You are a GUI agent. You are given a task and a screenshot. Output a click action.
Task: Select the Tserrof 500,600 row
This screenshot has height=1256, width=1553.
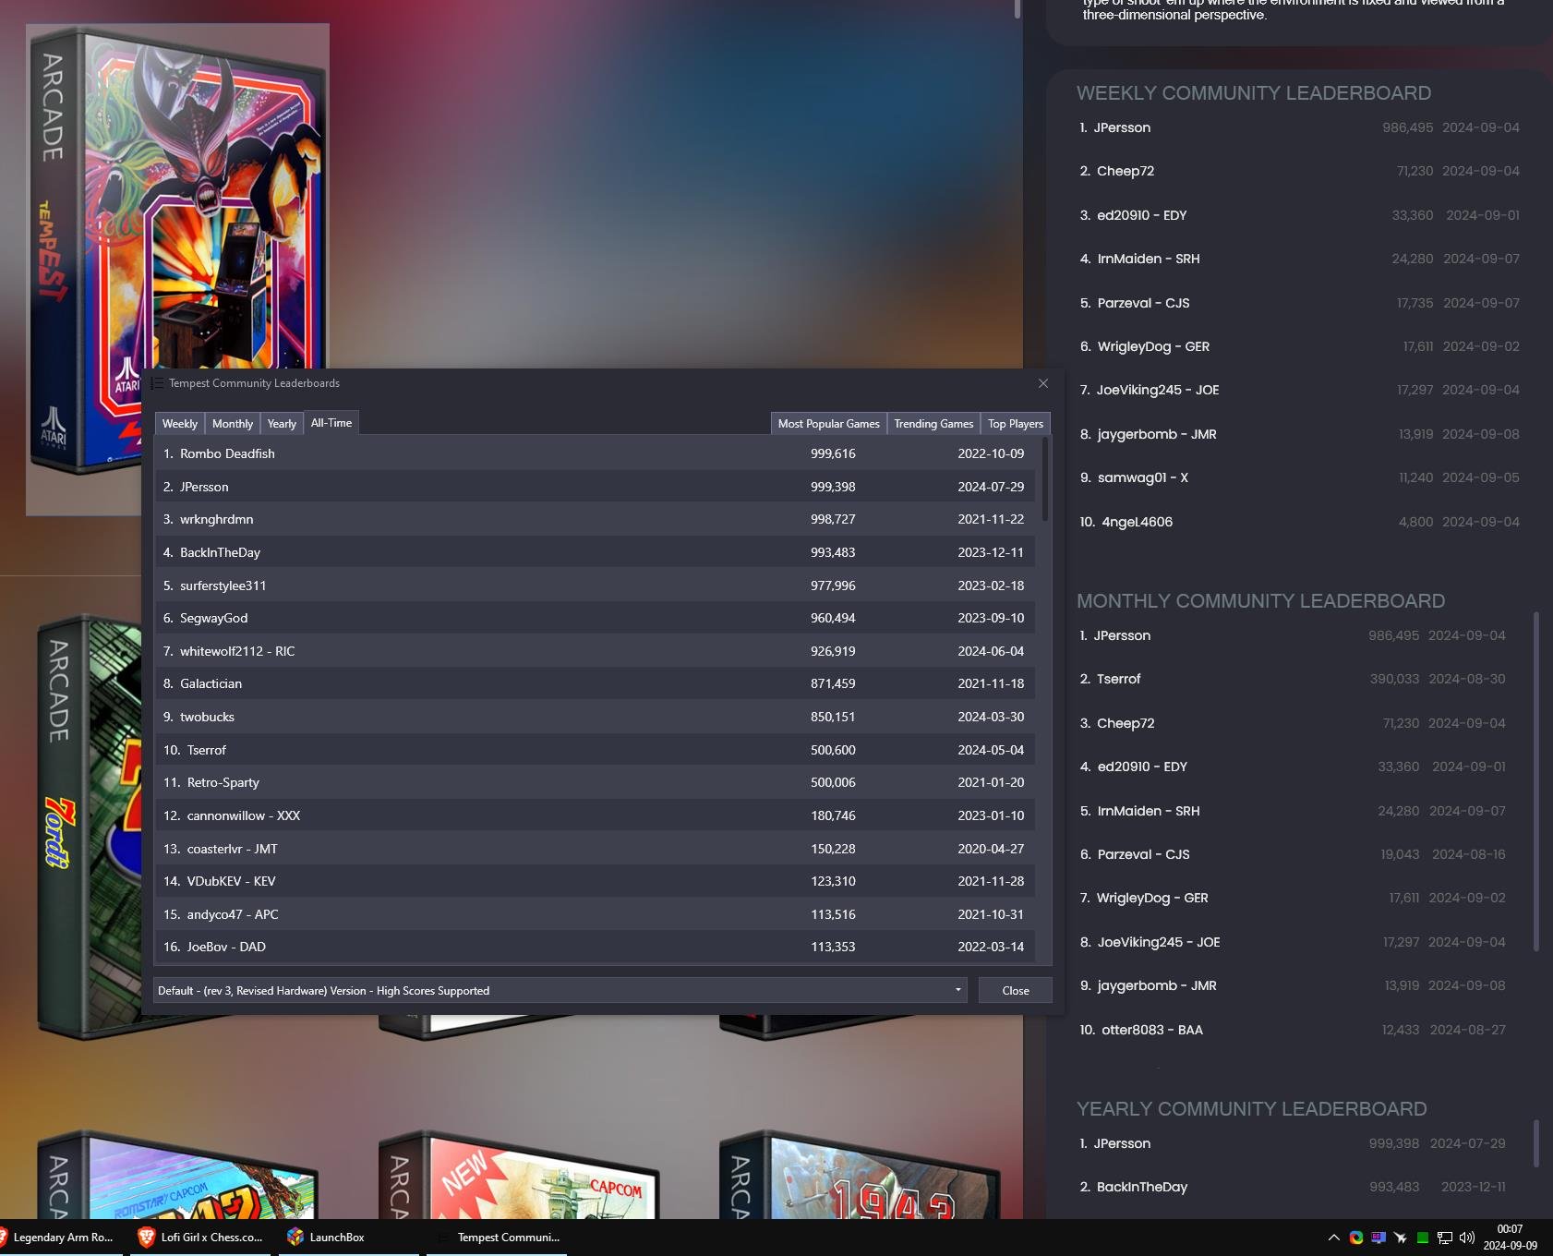point(595,750)
